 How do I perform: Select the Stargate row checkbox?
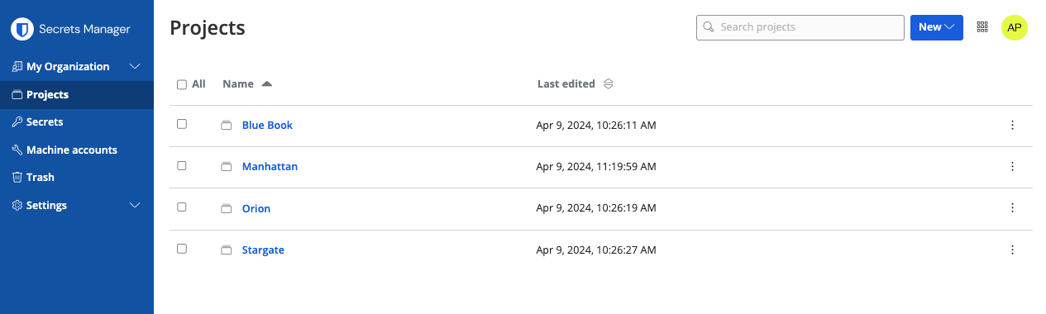coord(182,248)
